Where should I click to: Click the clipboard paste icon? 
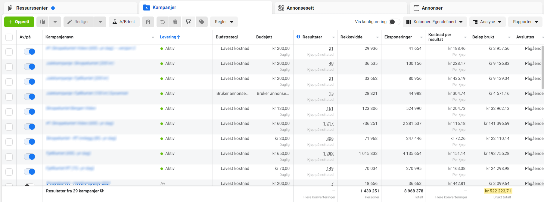pyautogui.click(x=148, y=22)
